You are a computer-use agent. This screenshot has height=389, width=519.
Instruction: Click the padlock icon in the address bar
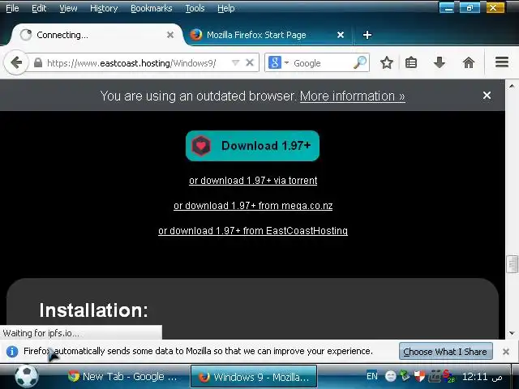(38, 63)
